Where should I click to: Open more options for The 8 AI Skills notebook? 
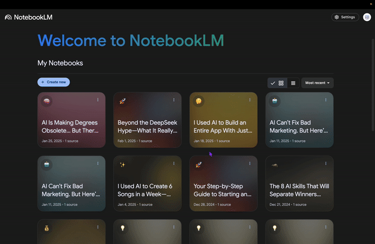pos(326,163)
